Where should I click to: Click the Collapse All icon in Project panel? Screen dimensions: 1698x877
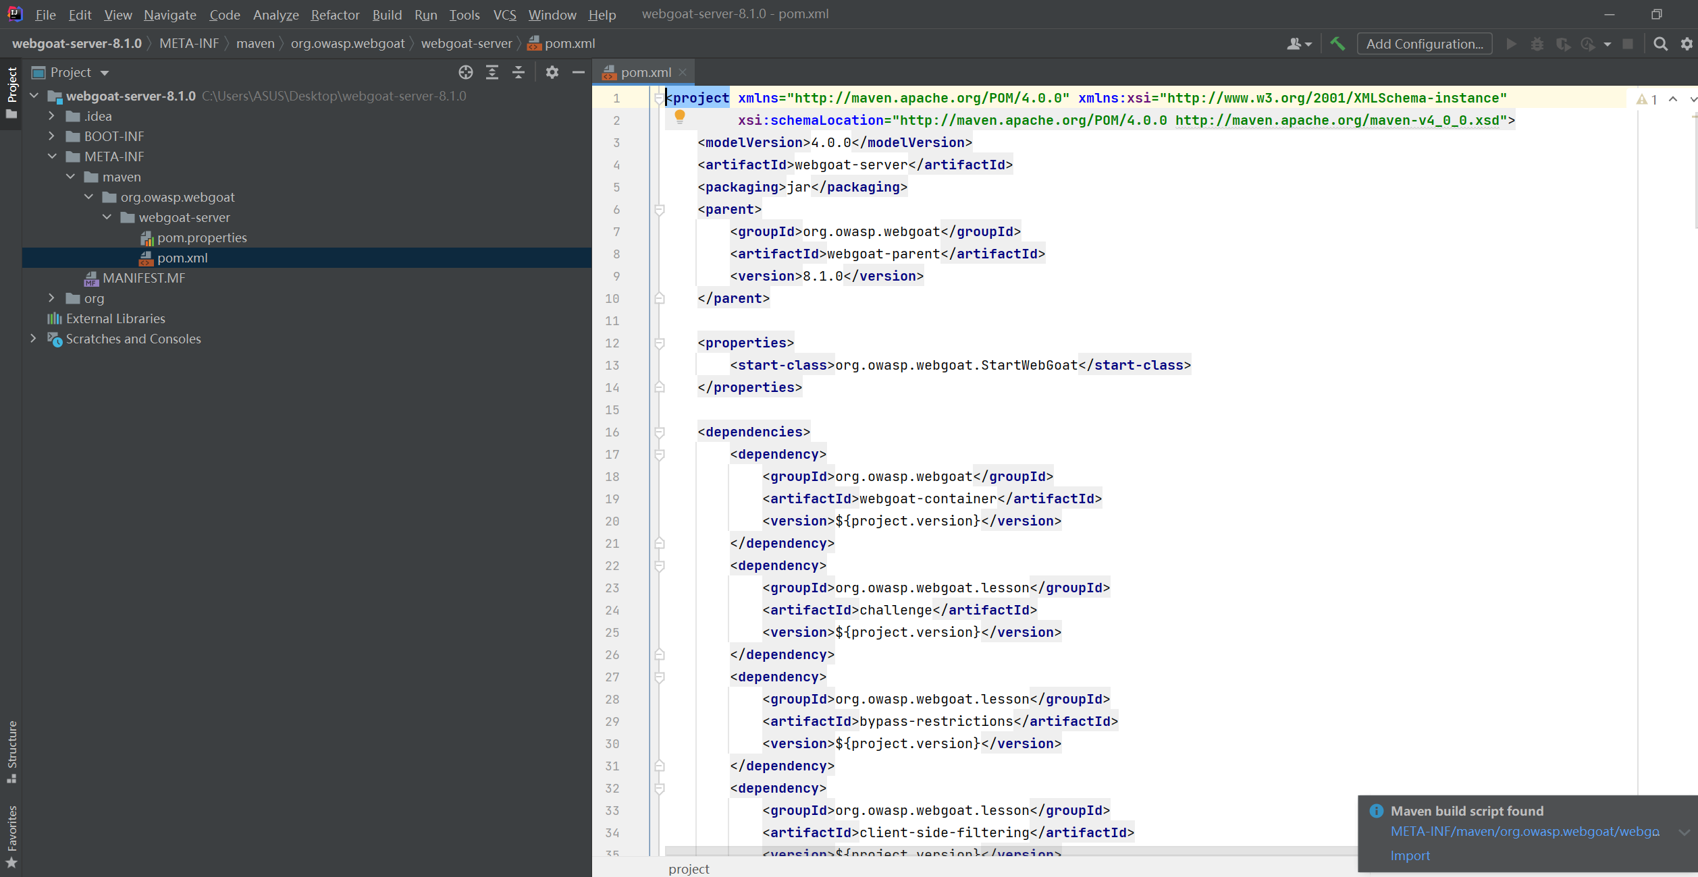tap(519, 72)
